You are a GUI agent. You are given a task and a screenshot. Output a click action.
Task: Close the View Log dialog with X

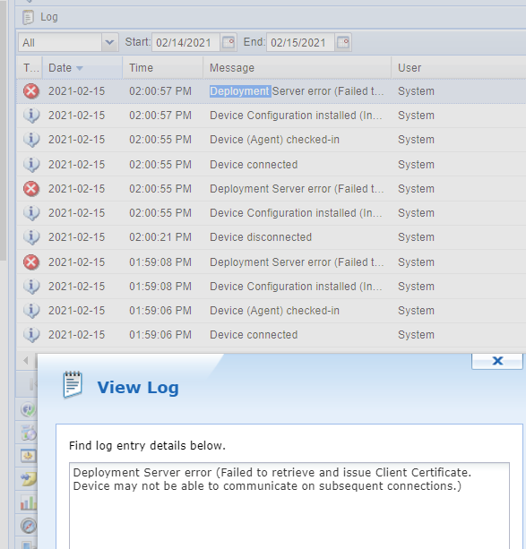[497, 361]
